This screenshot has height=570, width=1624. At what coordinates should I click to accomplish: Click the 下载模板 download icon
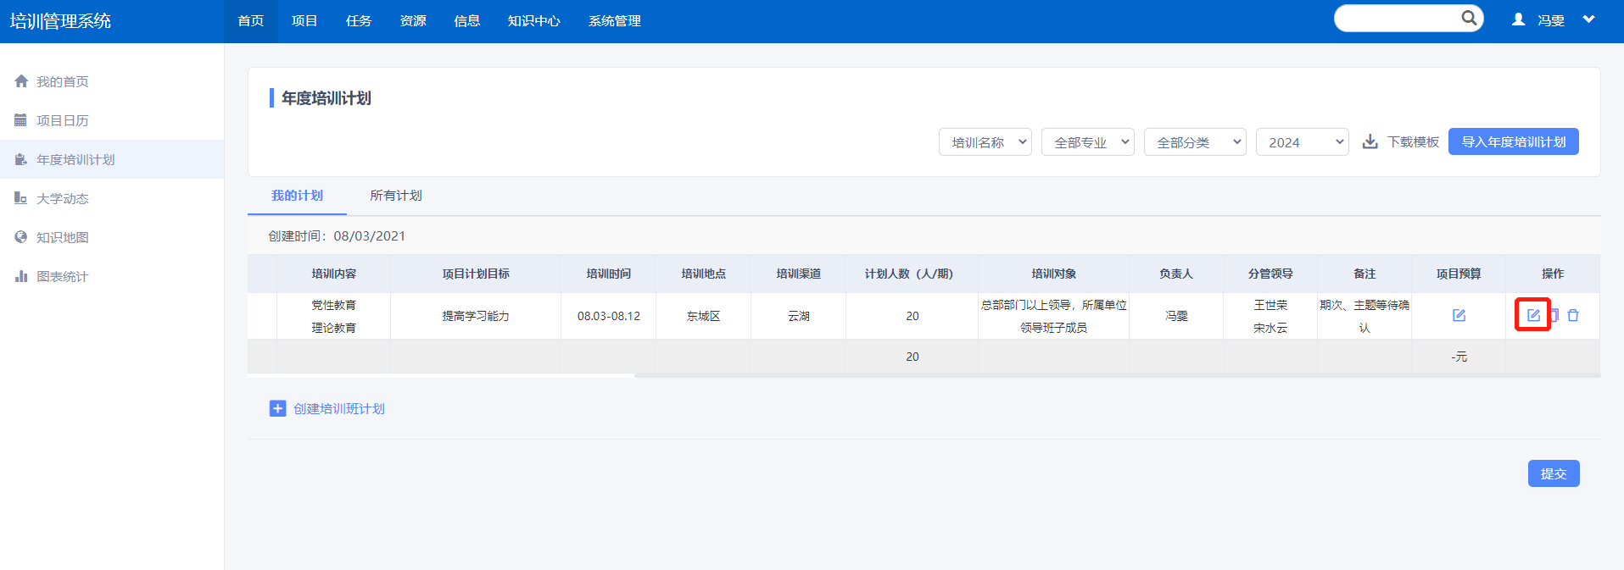[1370, 141]
